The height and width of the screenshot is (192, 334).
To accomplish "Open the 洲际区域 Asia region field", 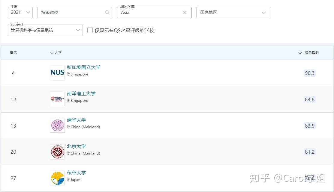I will pos(154,13).
